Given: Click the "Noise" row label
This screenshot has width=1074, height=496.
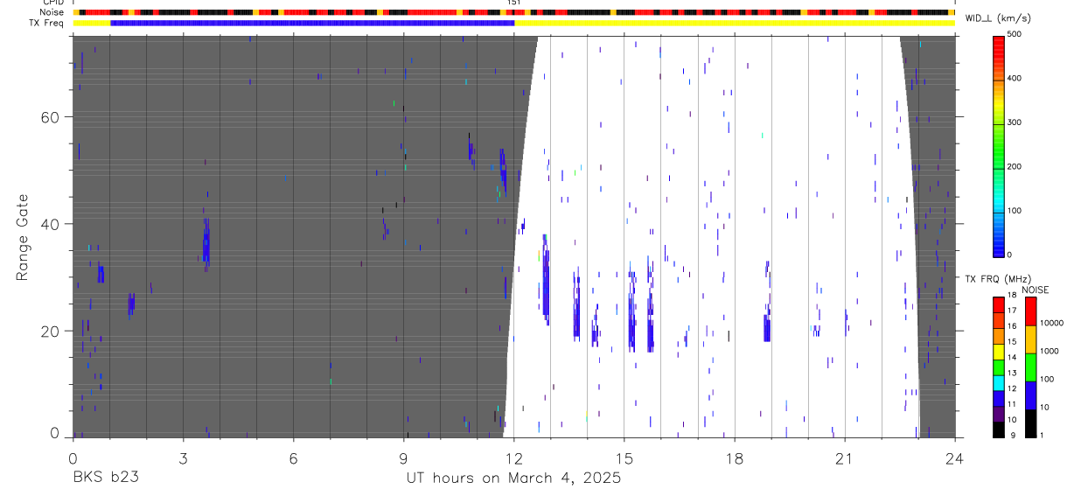Looking at the screenshot, I should point(52,12).
